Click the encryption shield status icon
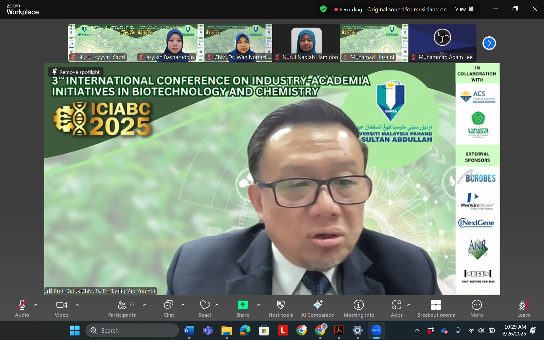Image resolution: width=544 pixels, height=340 pixels. [323, 9]
